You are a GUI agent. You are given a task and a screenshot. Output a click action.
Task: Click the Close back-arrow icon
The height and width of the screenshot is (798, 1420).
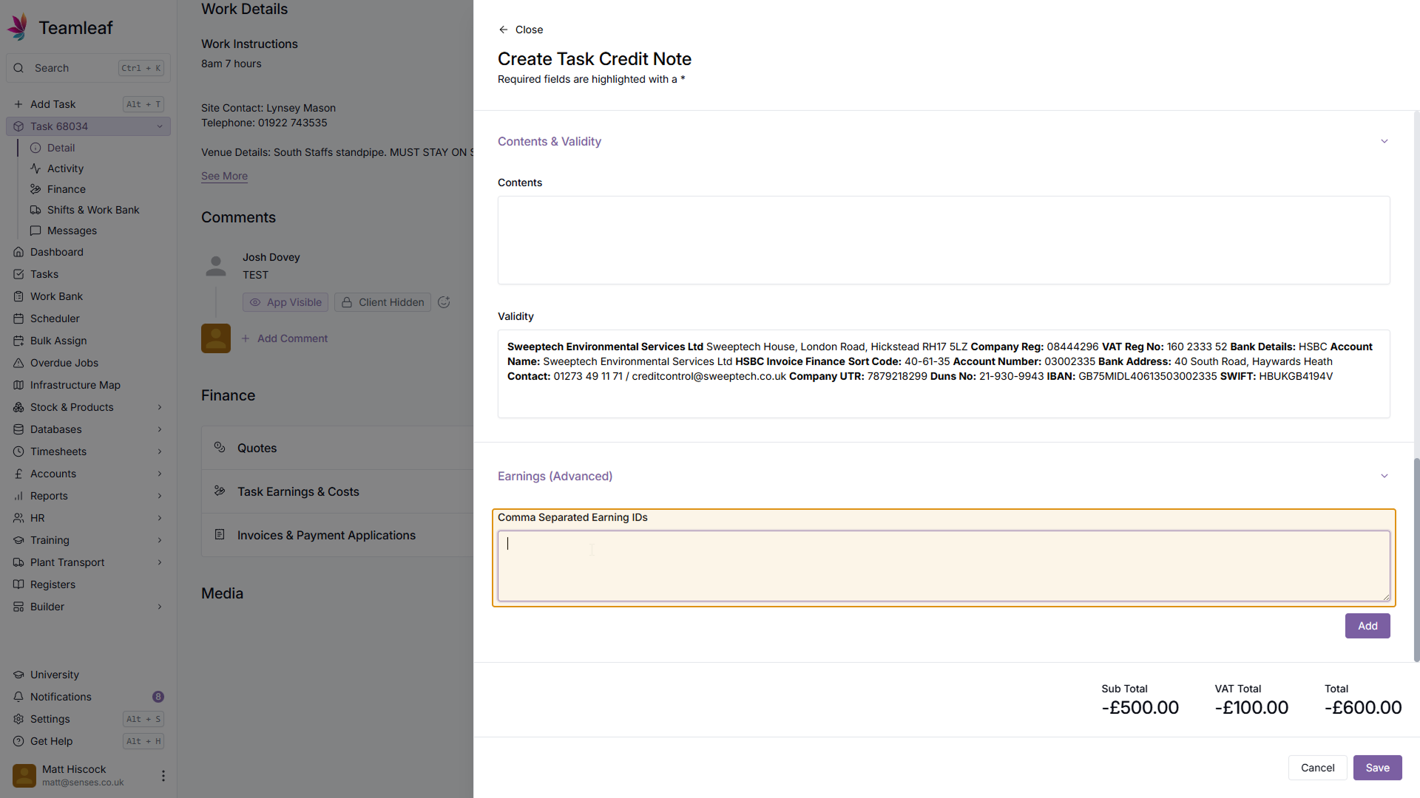click(503, 30)
